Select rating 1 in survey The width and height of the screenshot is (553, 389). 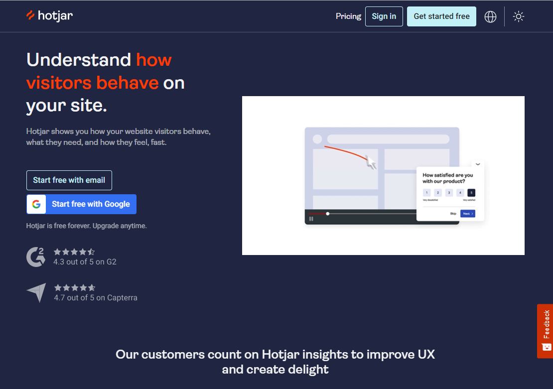pyautogui.click(x=427, y=193)
